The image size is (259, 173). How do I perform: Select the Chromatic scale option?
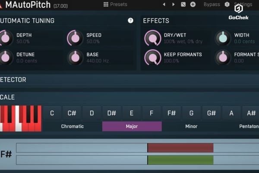click(x=73, y=126)
